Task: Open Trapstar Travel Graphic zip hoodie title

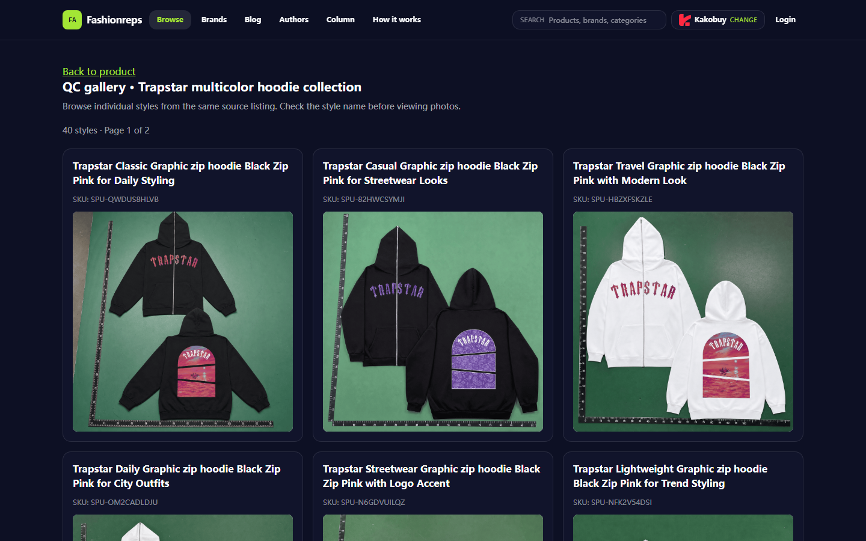Action: (x=679, y=173)
